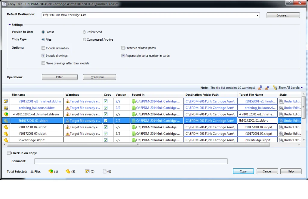Viewport: 308px width, 199px height.
Task: Enable the Include simulation checkbox
Action: point(44,48)
